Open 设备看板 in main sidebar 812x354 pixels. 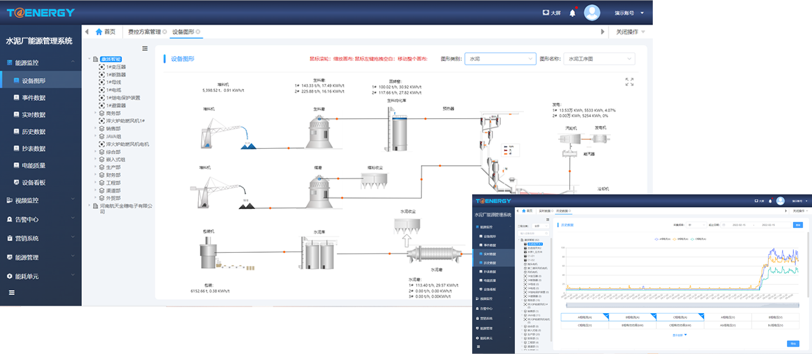[40, 182]
